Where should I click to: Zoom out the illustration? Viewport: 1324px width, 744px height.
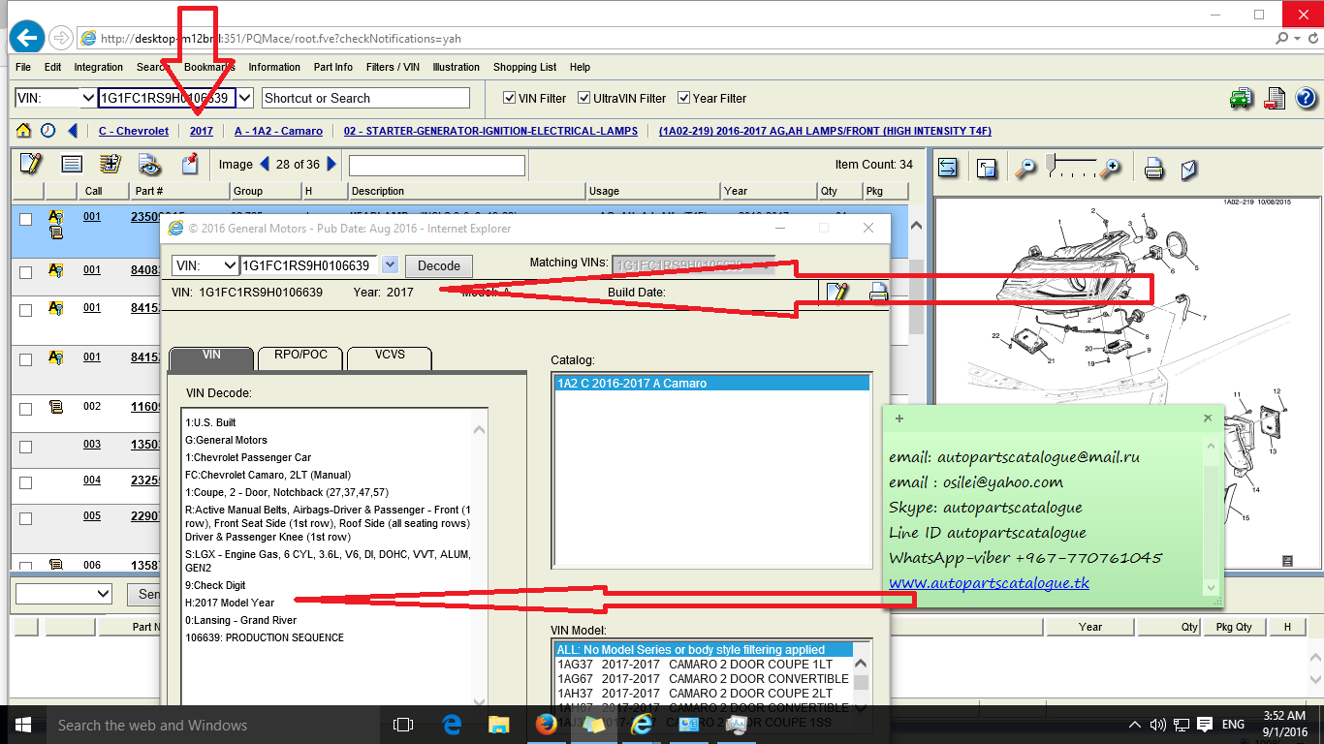tap(1025, 169)
